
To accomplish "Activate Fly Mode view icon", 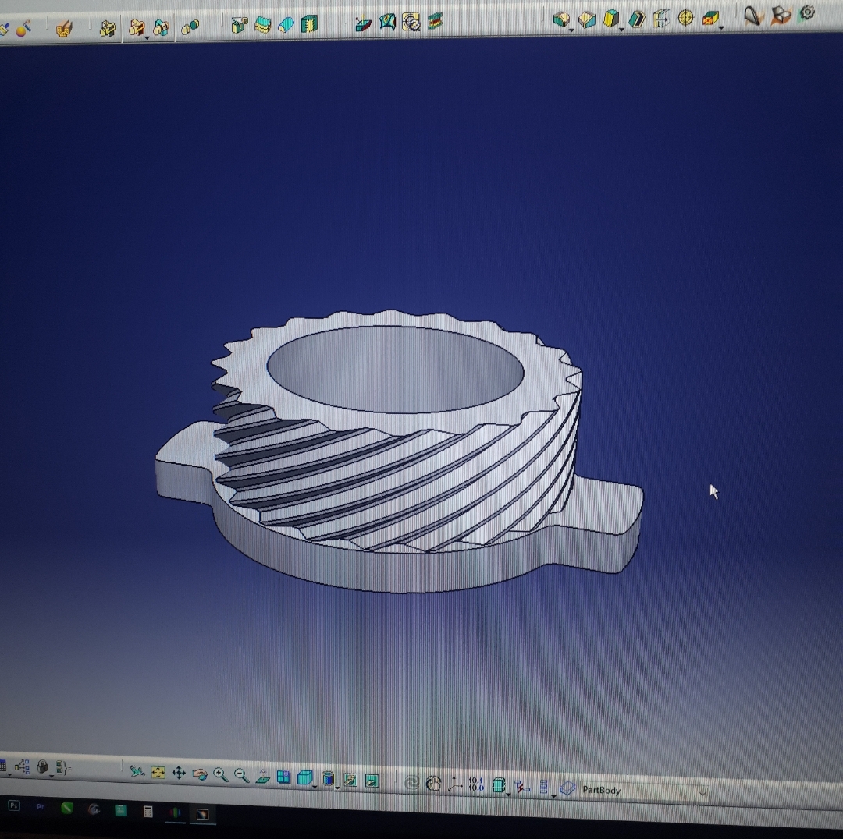I will point(137,772).
